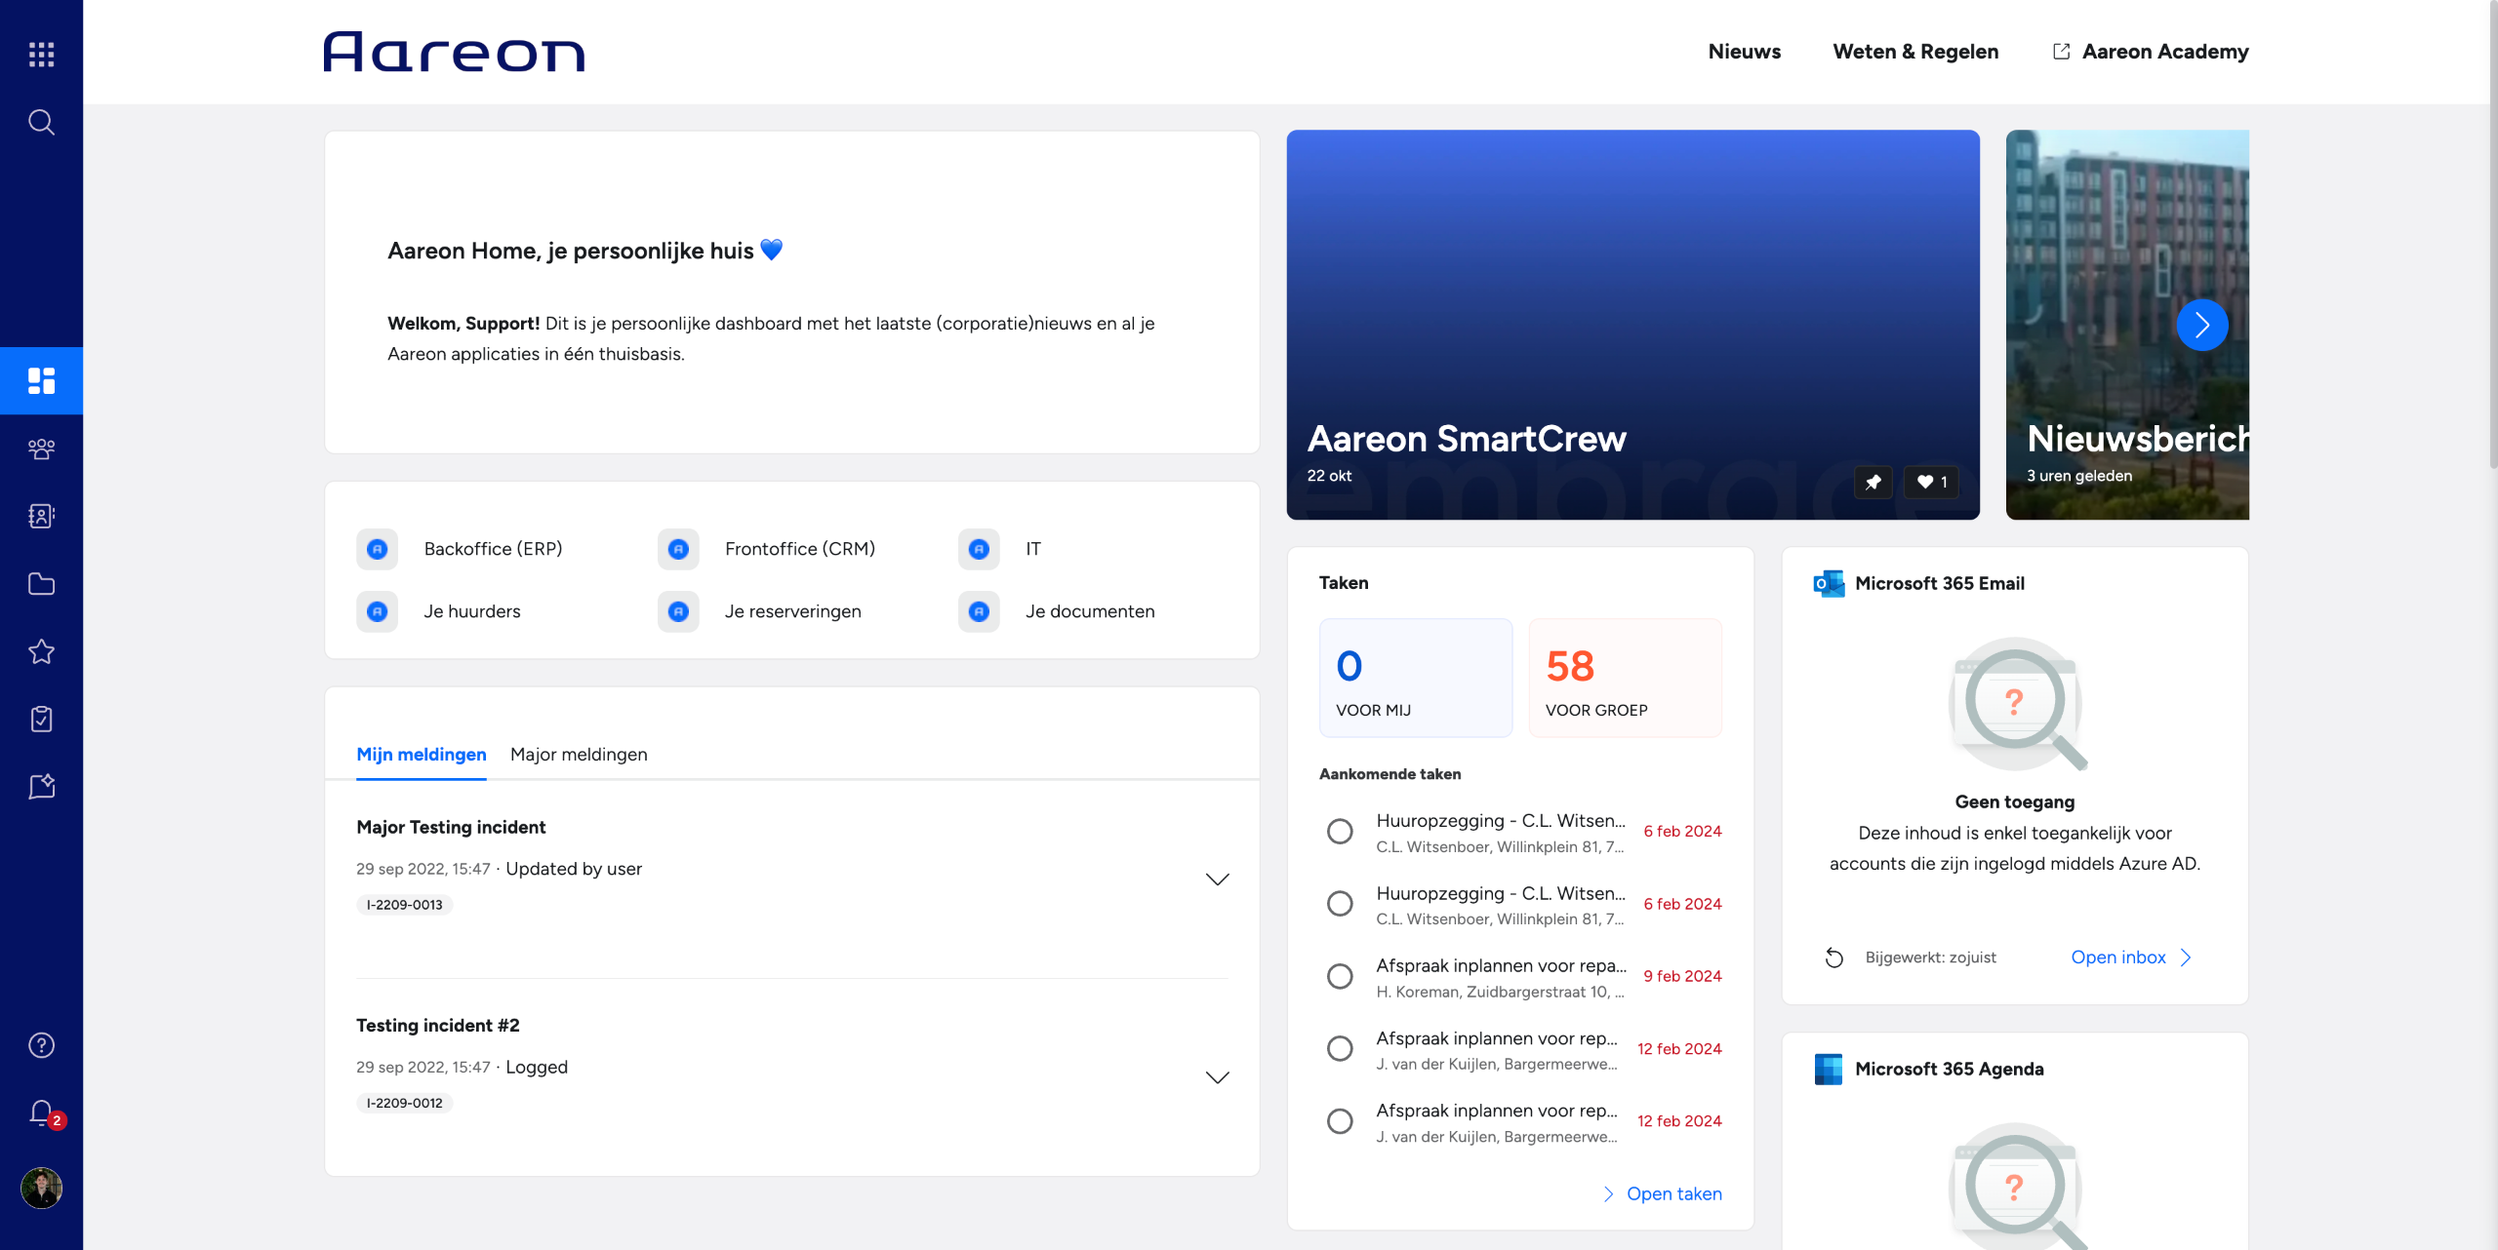Click Afspraak inplannen voor repa... task title

pos(1501,965)
